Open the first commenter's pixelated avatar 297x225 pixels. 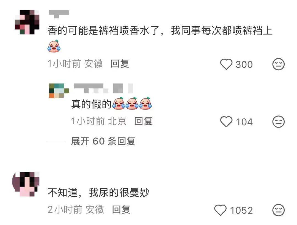point(27,22)
